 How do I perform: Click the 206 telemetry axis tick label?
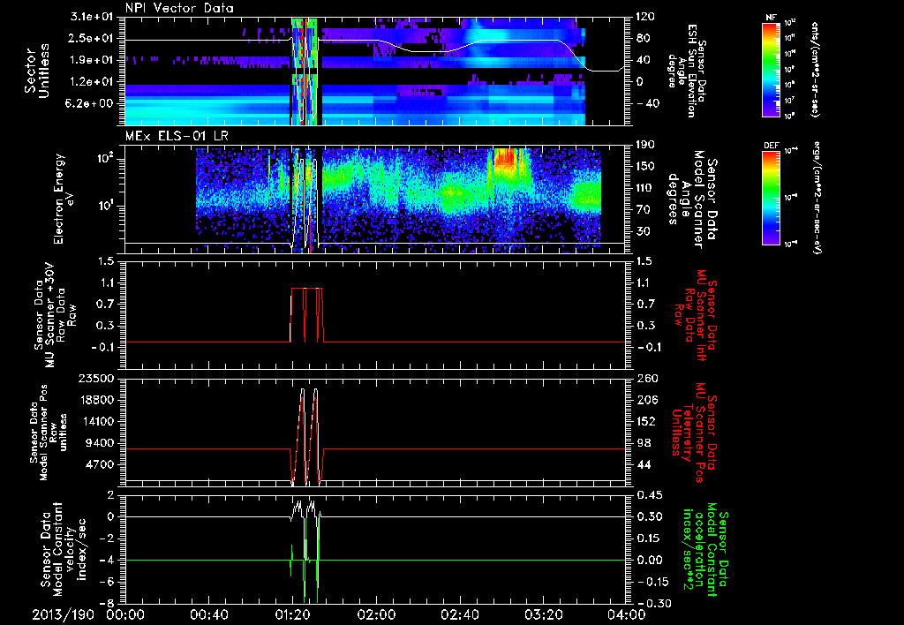pyautogui.click(x=645, y=400)
